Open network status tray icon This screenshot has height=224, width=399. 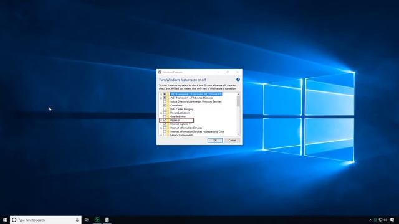click(x=380, y=220)
